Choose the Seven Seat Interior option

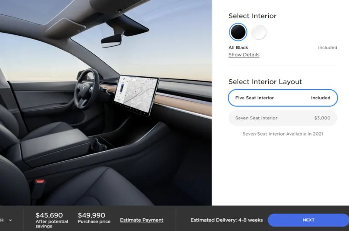pos(283,118)
